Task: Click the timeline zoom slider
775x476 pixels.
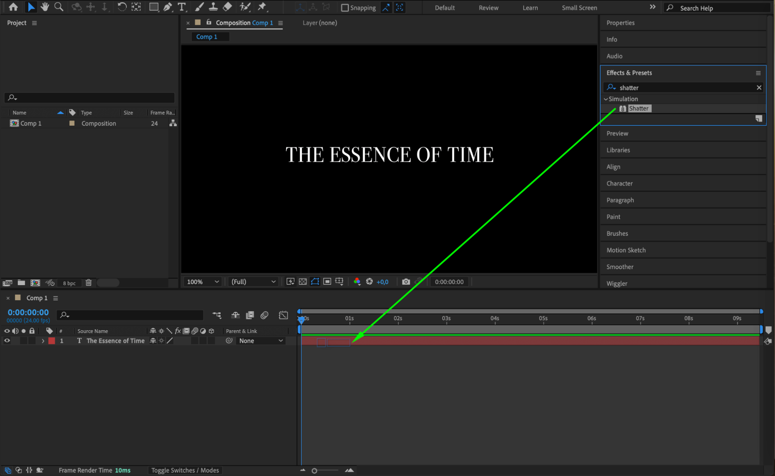Action: click(314, 471)
